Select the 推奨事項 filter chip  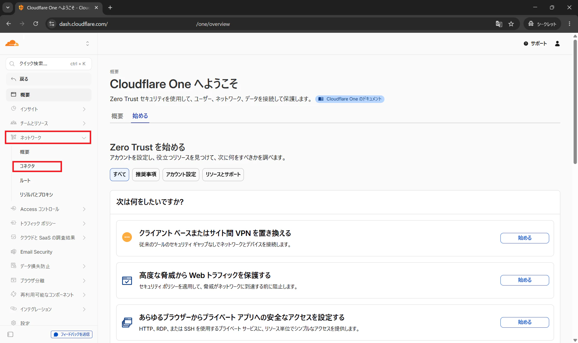[146, 175]
